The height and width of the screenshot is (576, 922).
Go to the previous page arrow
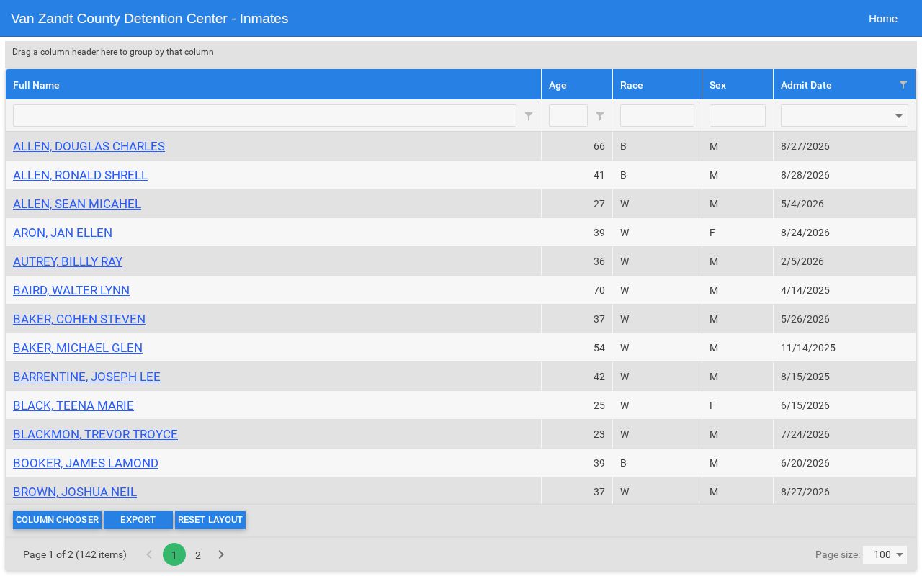tap(149, 554)
